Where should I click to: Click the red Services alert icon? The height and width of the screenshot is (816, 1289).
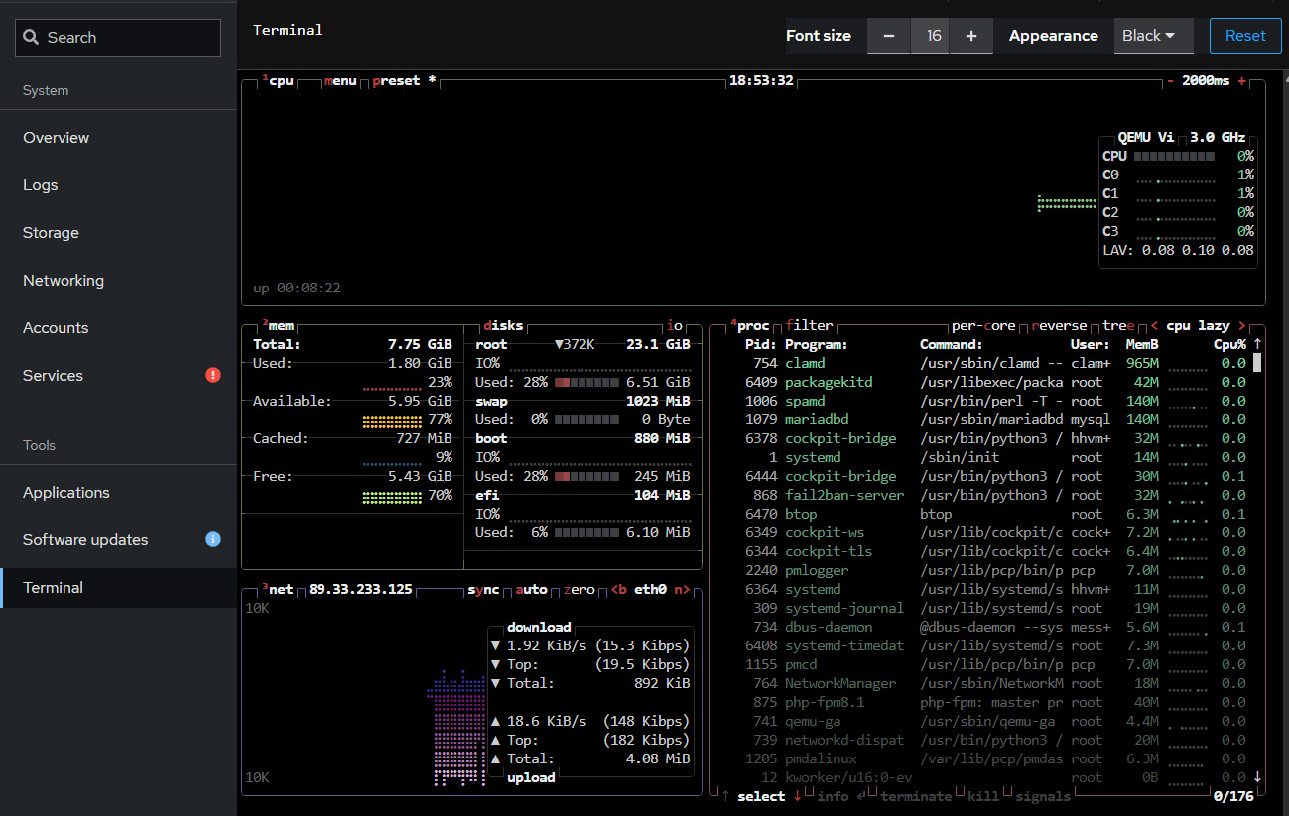212,375
